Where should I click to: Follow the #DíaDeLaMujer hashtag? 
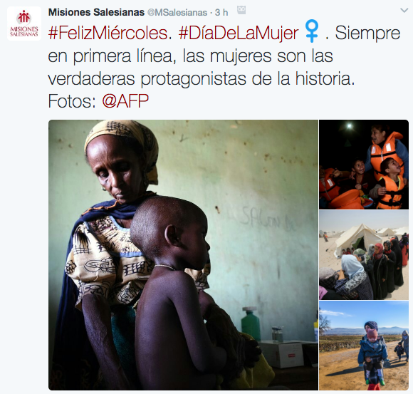239,33
